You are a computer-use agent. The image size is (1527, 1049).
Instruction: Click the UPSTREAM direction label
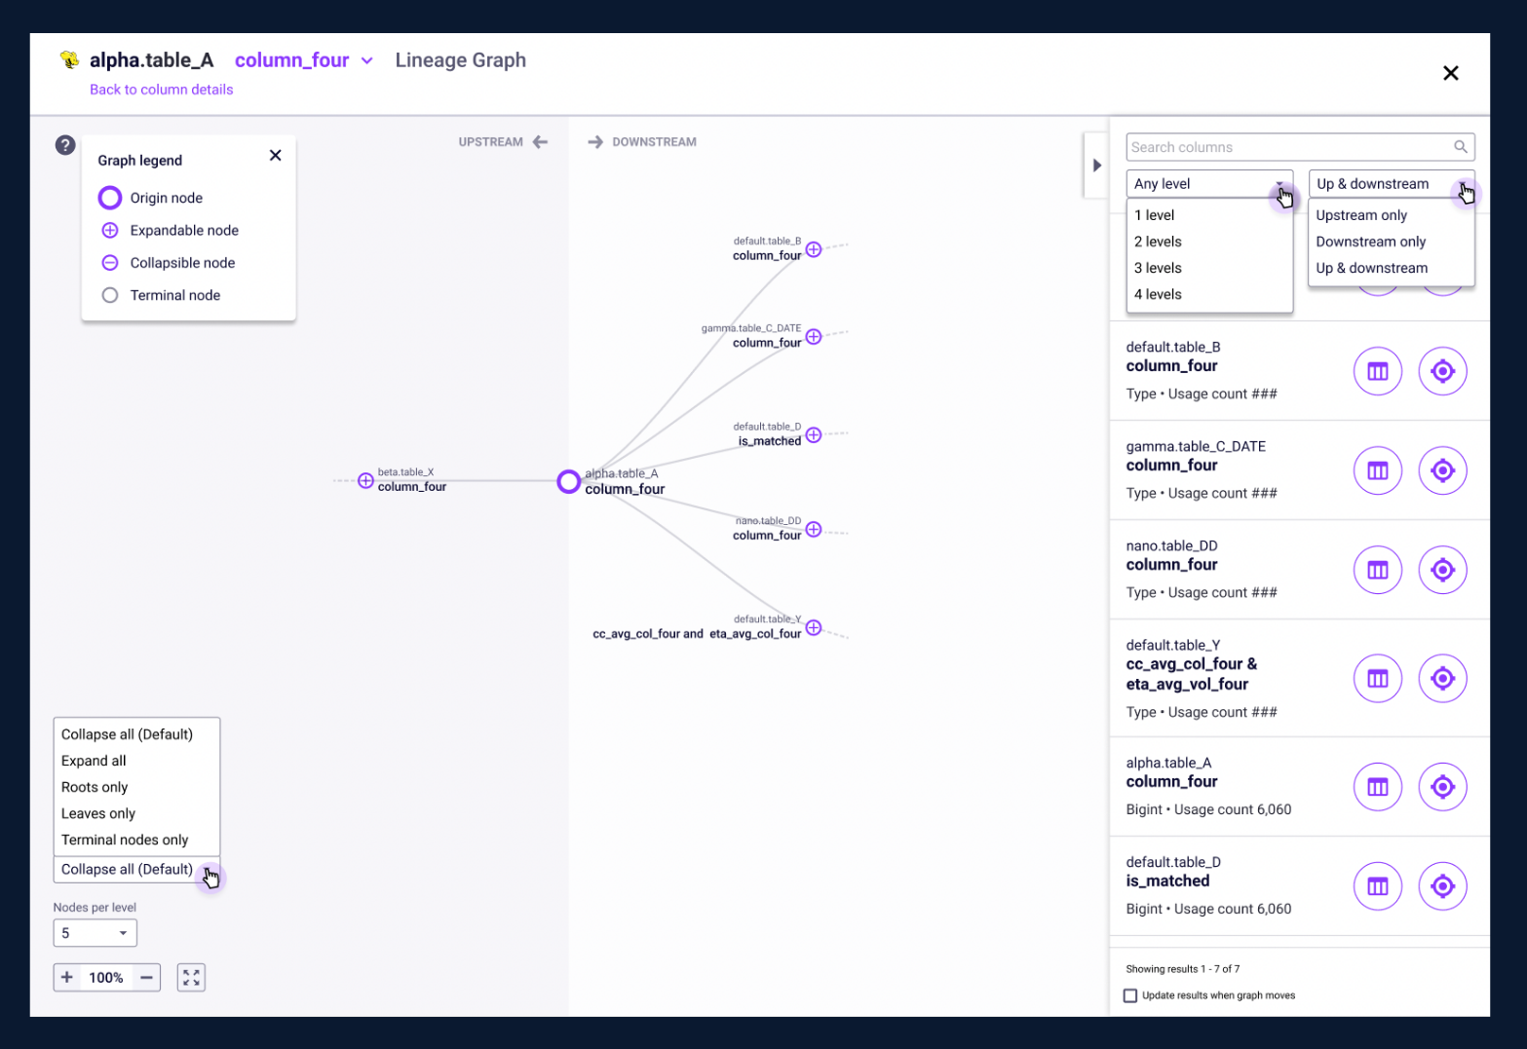[491, 142]
